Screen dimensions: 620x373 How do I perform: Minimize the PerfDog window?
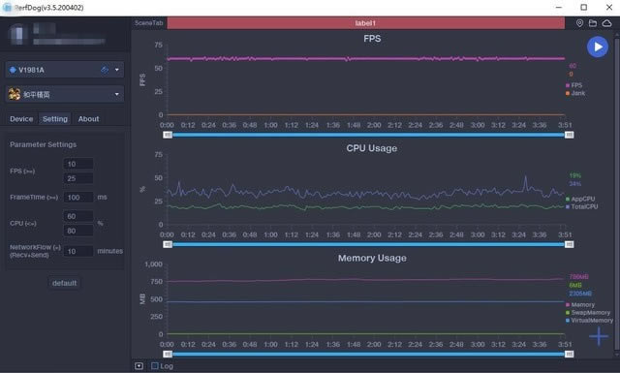(x=559, y=8)
